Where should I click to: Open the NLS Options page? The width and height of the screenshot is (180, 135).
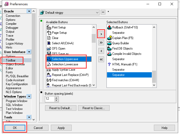coord(14,92)
